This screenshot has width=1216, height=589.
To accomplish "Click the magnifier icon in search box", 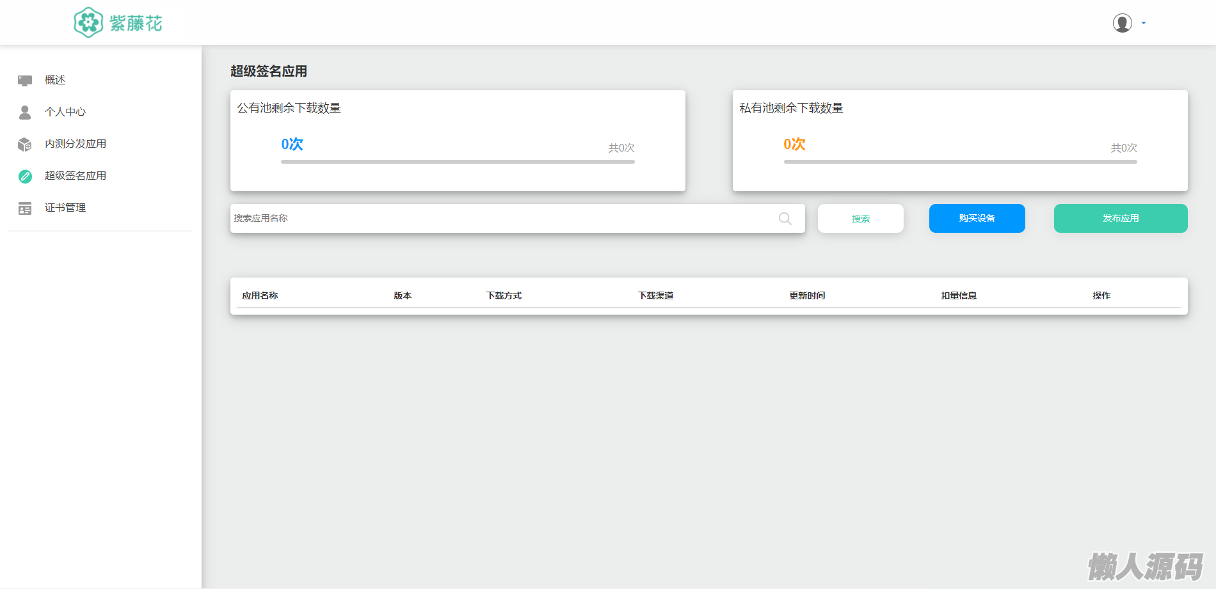I will coord(785,219).
